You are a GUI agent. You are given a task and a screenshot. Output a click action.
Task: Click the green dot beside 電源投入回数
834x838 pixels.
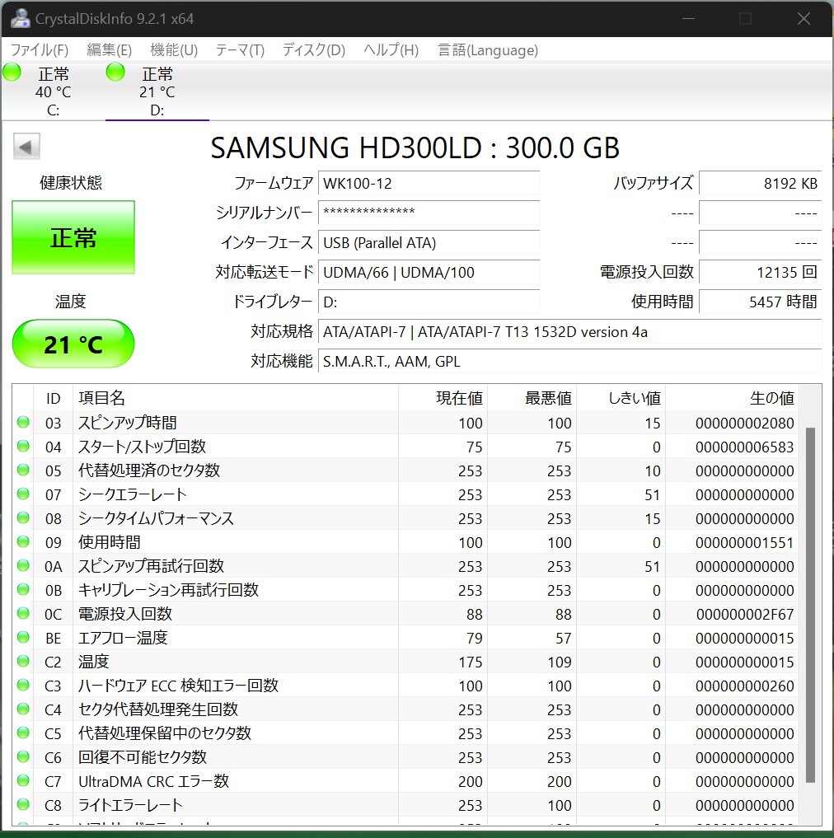coord(23,614)
